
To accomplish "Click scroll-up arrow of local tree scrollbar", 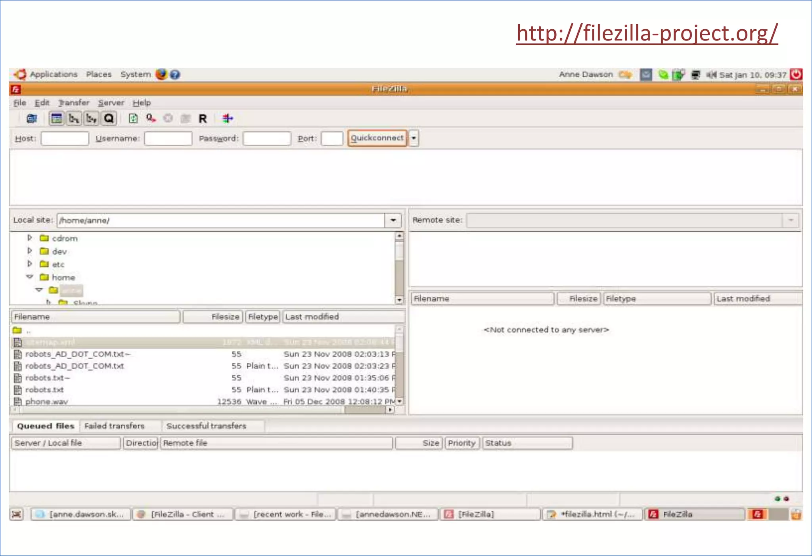I will [399, 236].
